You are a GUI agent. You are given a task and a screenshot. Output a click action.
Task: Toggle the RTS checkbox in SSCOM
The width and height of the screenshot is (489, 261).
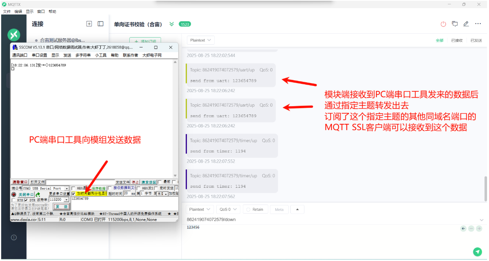tap(14, 200)
